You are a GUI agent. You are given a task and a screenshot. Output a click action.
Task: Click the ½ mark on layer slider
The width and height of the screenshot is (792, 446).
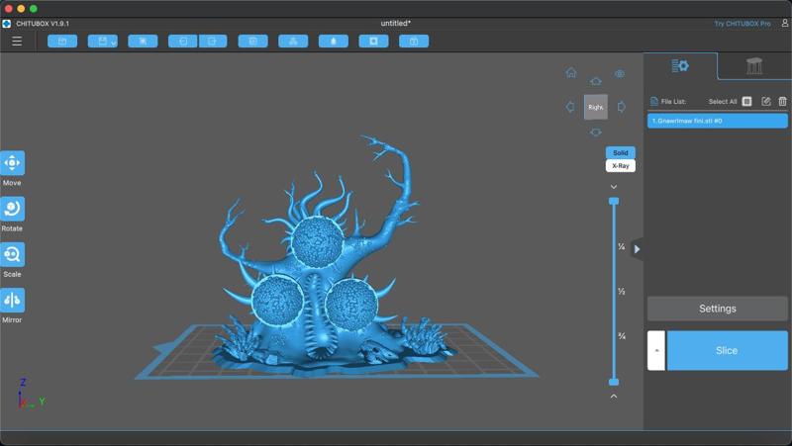point(621,292)
